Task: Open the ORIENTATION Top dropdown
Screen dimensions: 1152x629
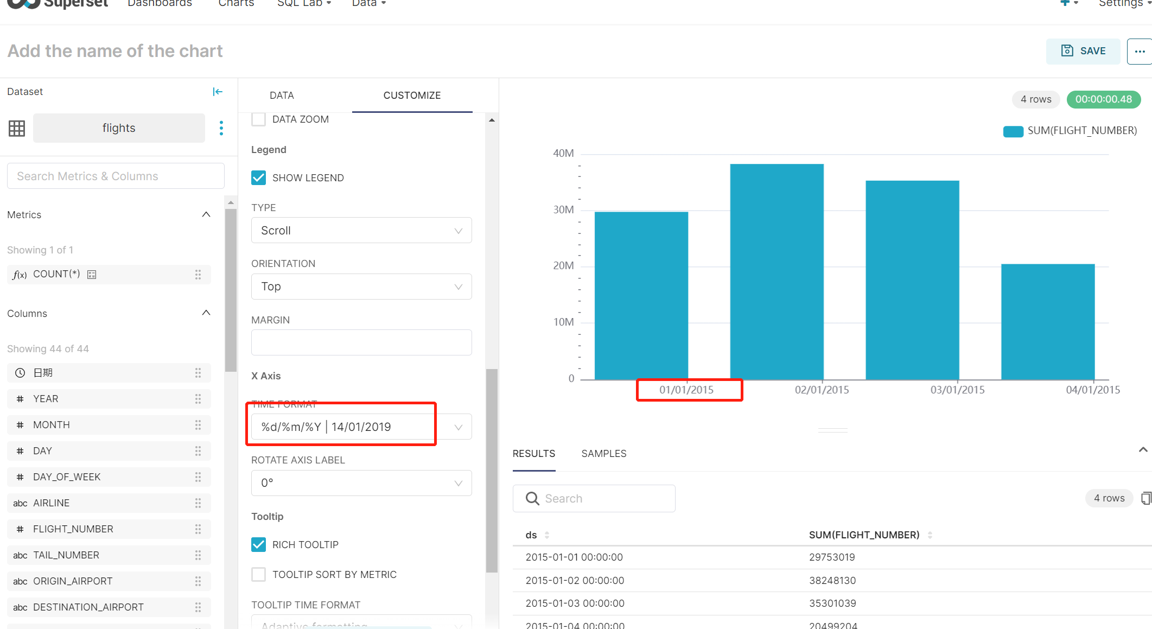Action: (x=361, y=287)
